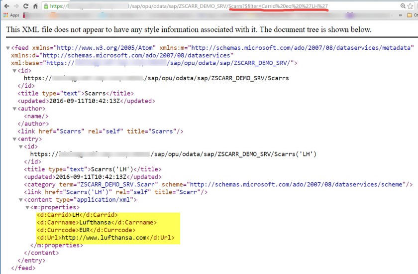Click the closing /entry tag
The height and width of the screenshot is (274, 418).
(31, 261)
